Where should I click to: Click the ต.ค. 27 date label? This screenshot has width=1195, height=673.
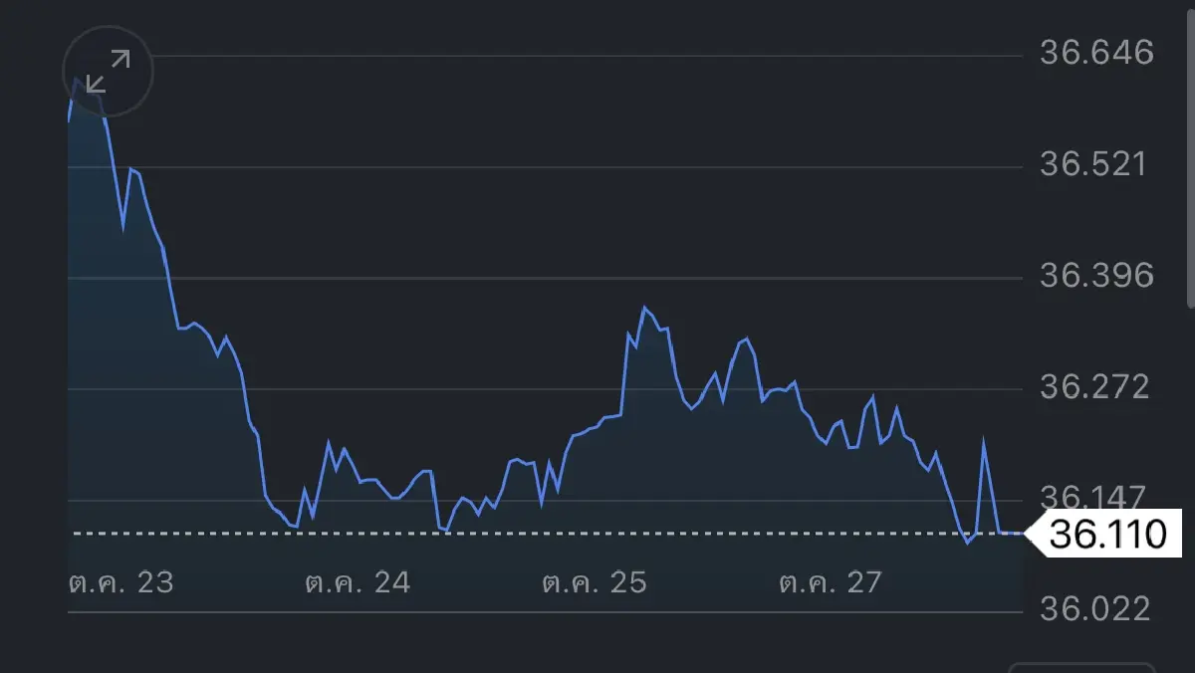pyautogui.click(x=831, y=582)
